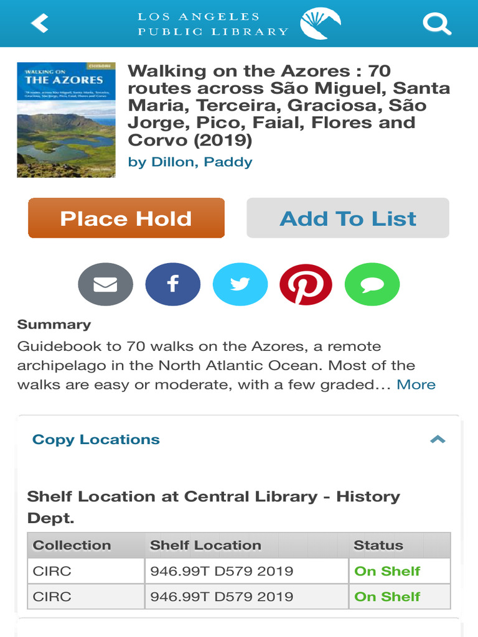Click the Shelf Location column header
This screenshot has width=478, height=637.
(x=205, y=546)
